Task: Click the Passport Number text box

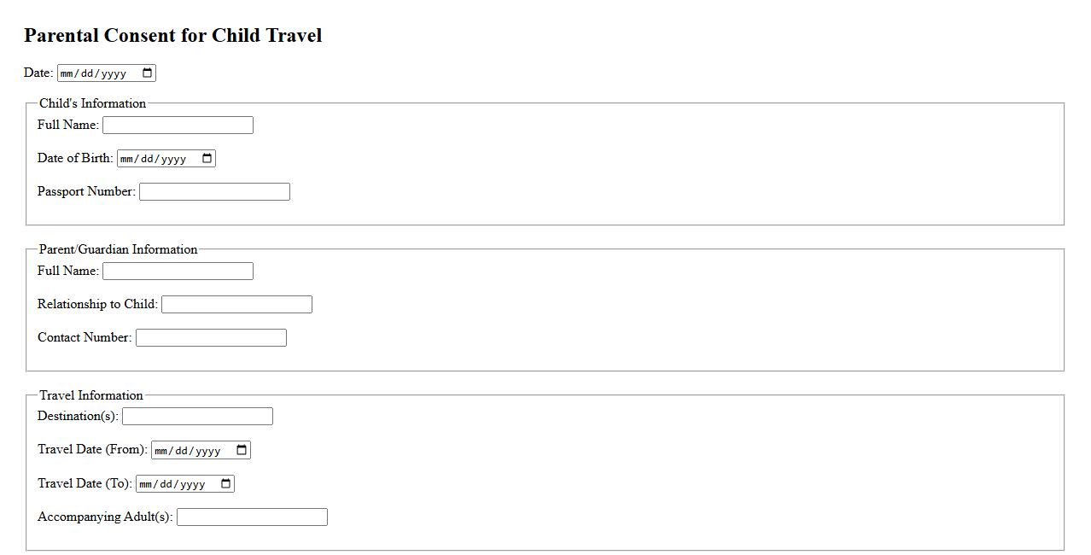Action: click(214, 192)
